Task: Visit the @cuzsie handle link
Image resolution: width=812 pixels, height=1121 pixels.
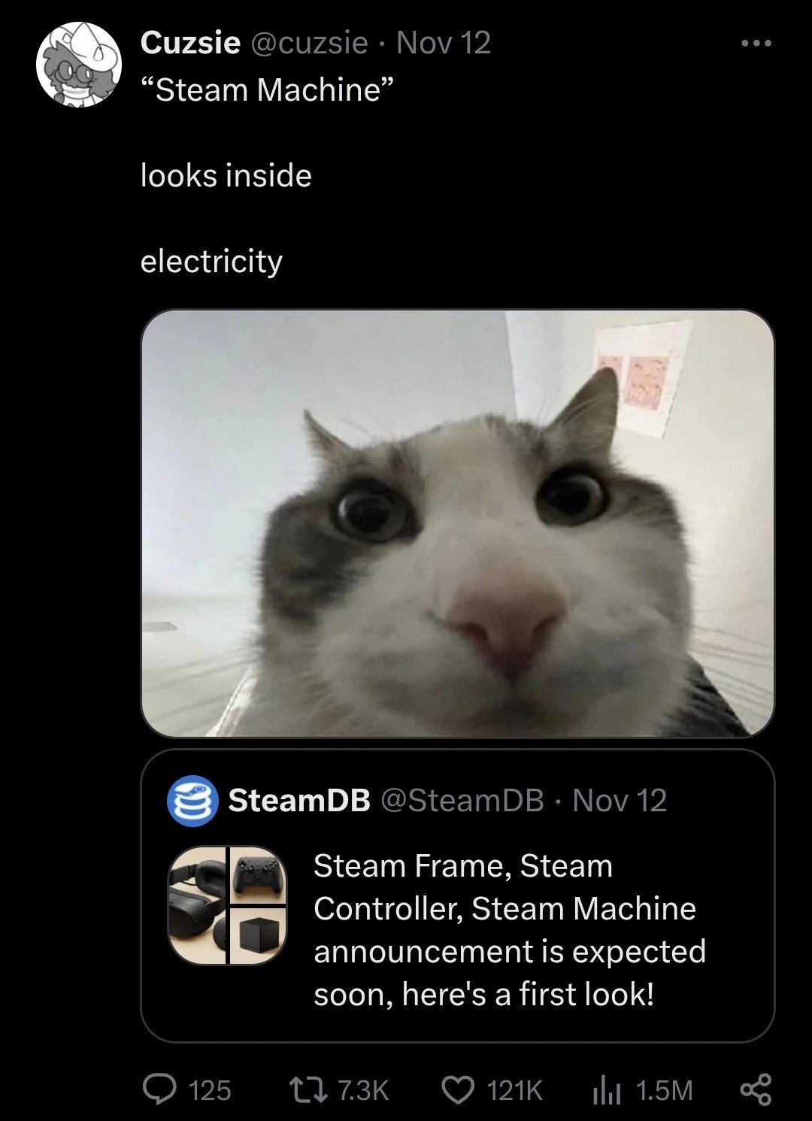Action: pyautogui.click(x=308, y=43)
